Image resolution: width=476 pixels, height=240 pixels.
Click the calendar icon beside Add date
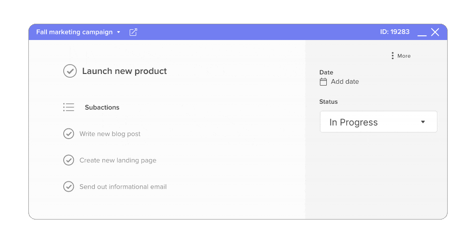pos(324,82)
